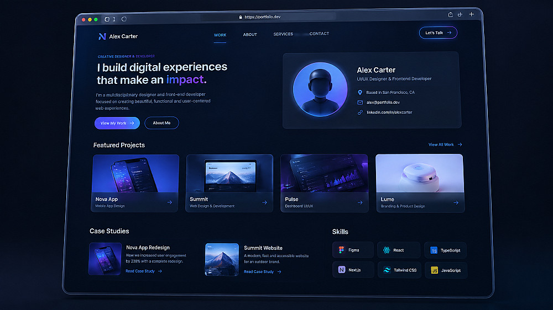
Task: Click the browser reload icon
Action: [124, 19]
